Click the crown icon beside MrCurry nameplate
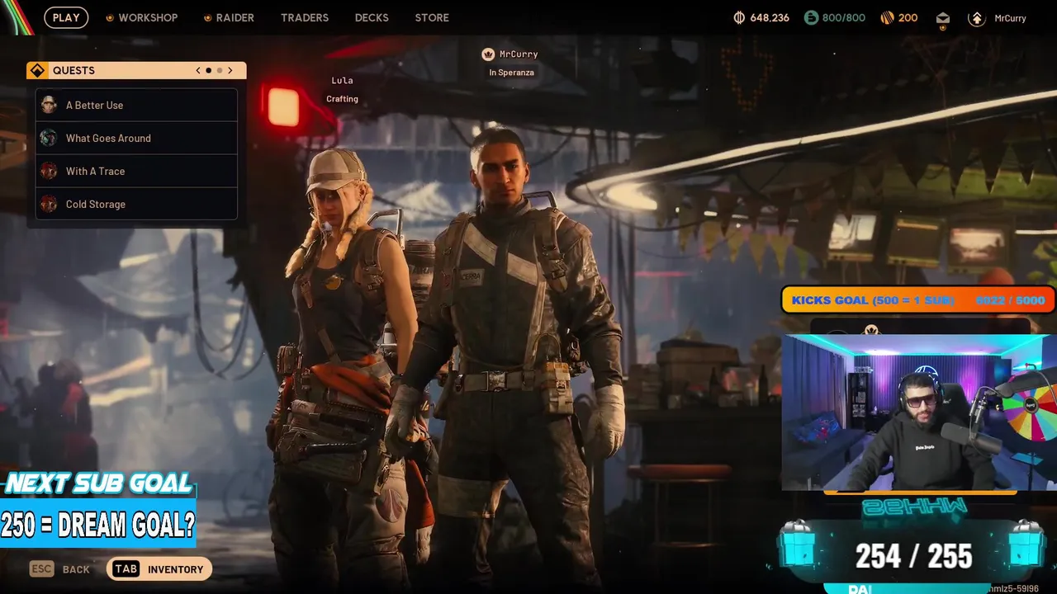The height and width of the screenshot is (594, 1057). tap(488, 54)
